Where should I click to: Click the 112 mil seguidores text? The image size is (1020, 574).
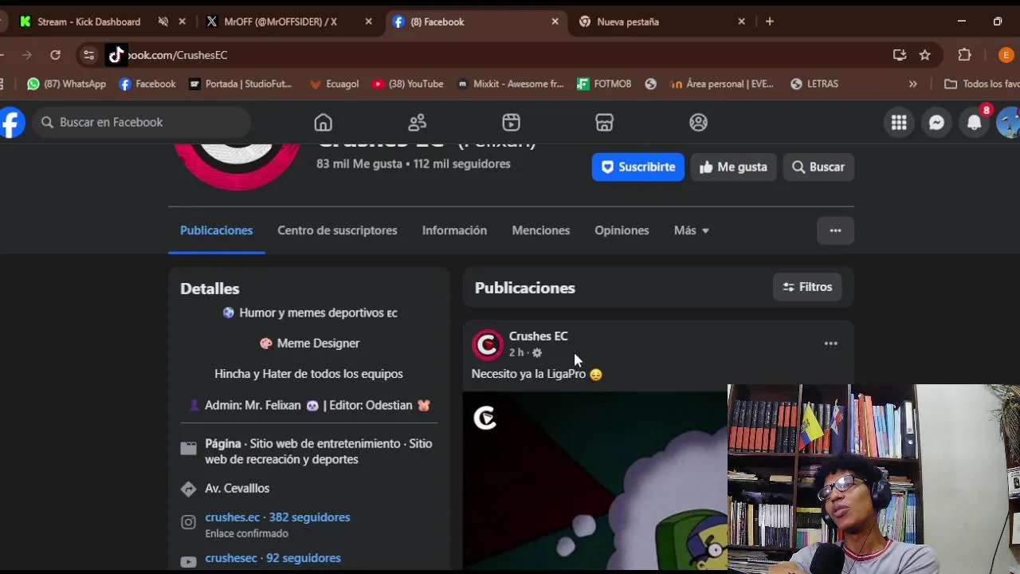(x=461, y=163)
